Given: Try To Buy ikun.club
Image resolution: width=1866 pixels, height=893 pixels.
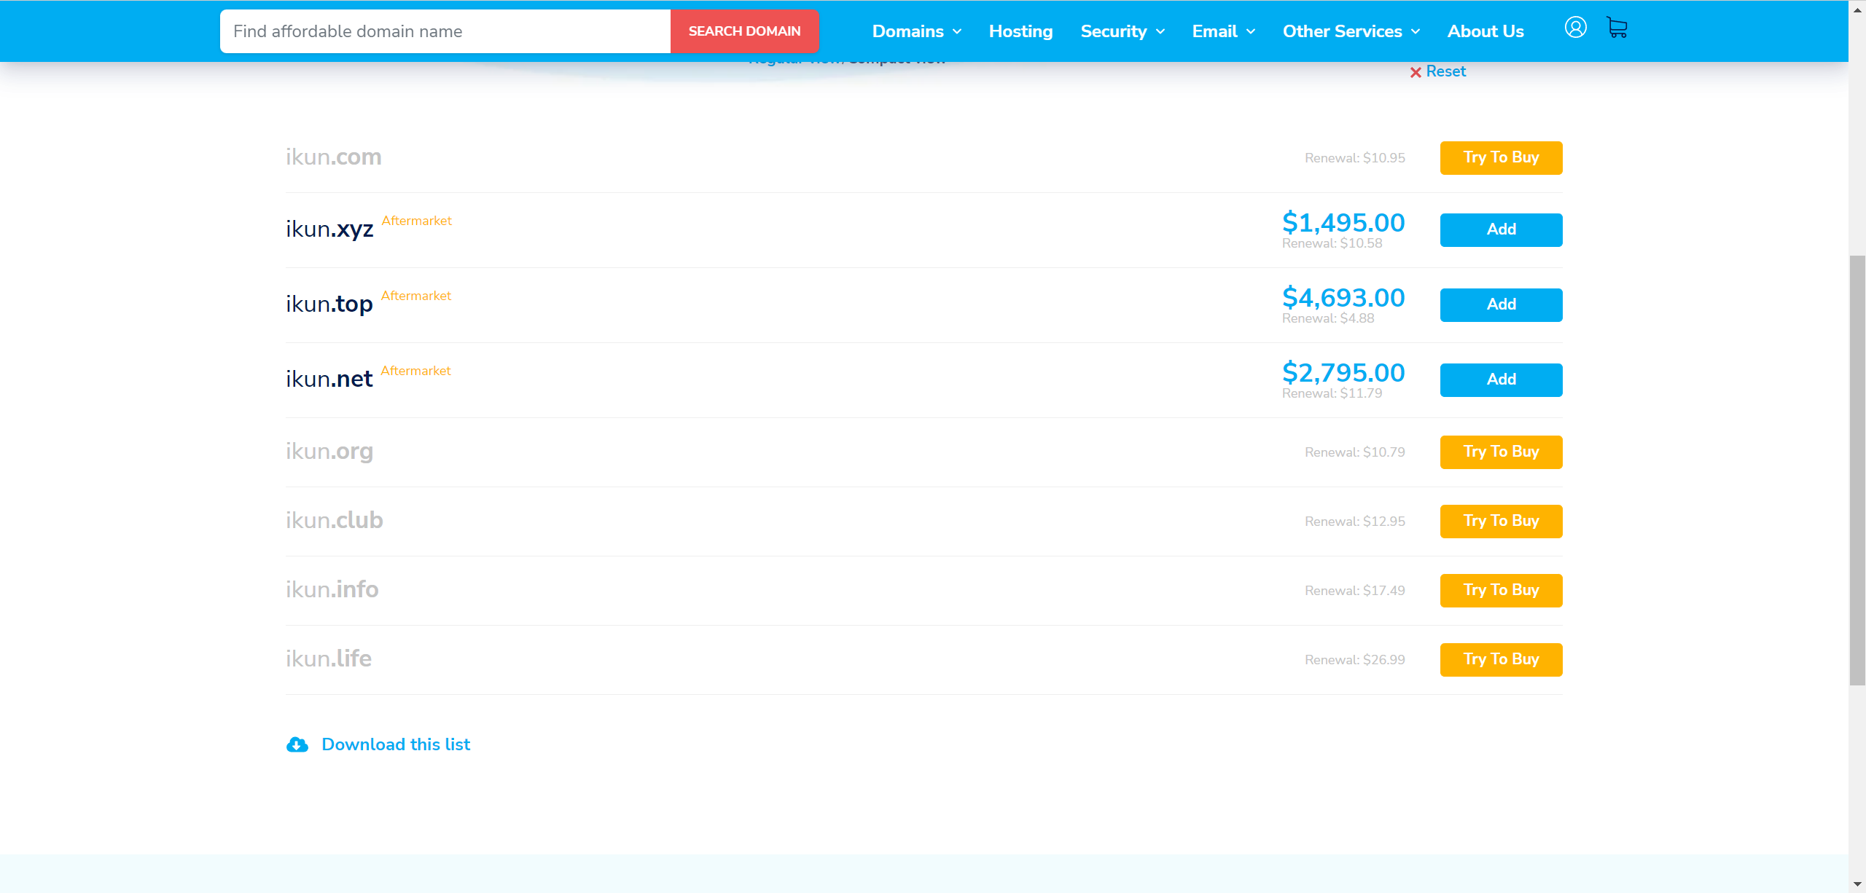Looking at the screenshot, I should [1501, 522].
